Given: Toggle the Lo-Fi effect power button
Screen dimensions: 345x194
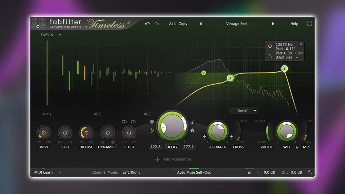Looking at the screenshot, I should coord(65,133).
